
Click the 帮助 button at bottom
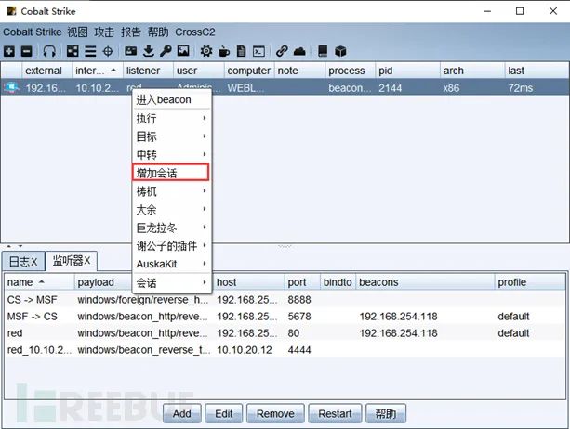click(x=386, y=414)
